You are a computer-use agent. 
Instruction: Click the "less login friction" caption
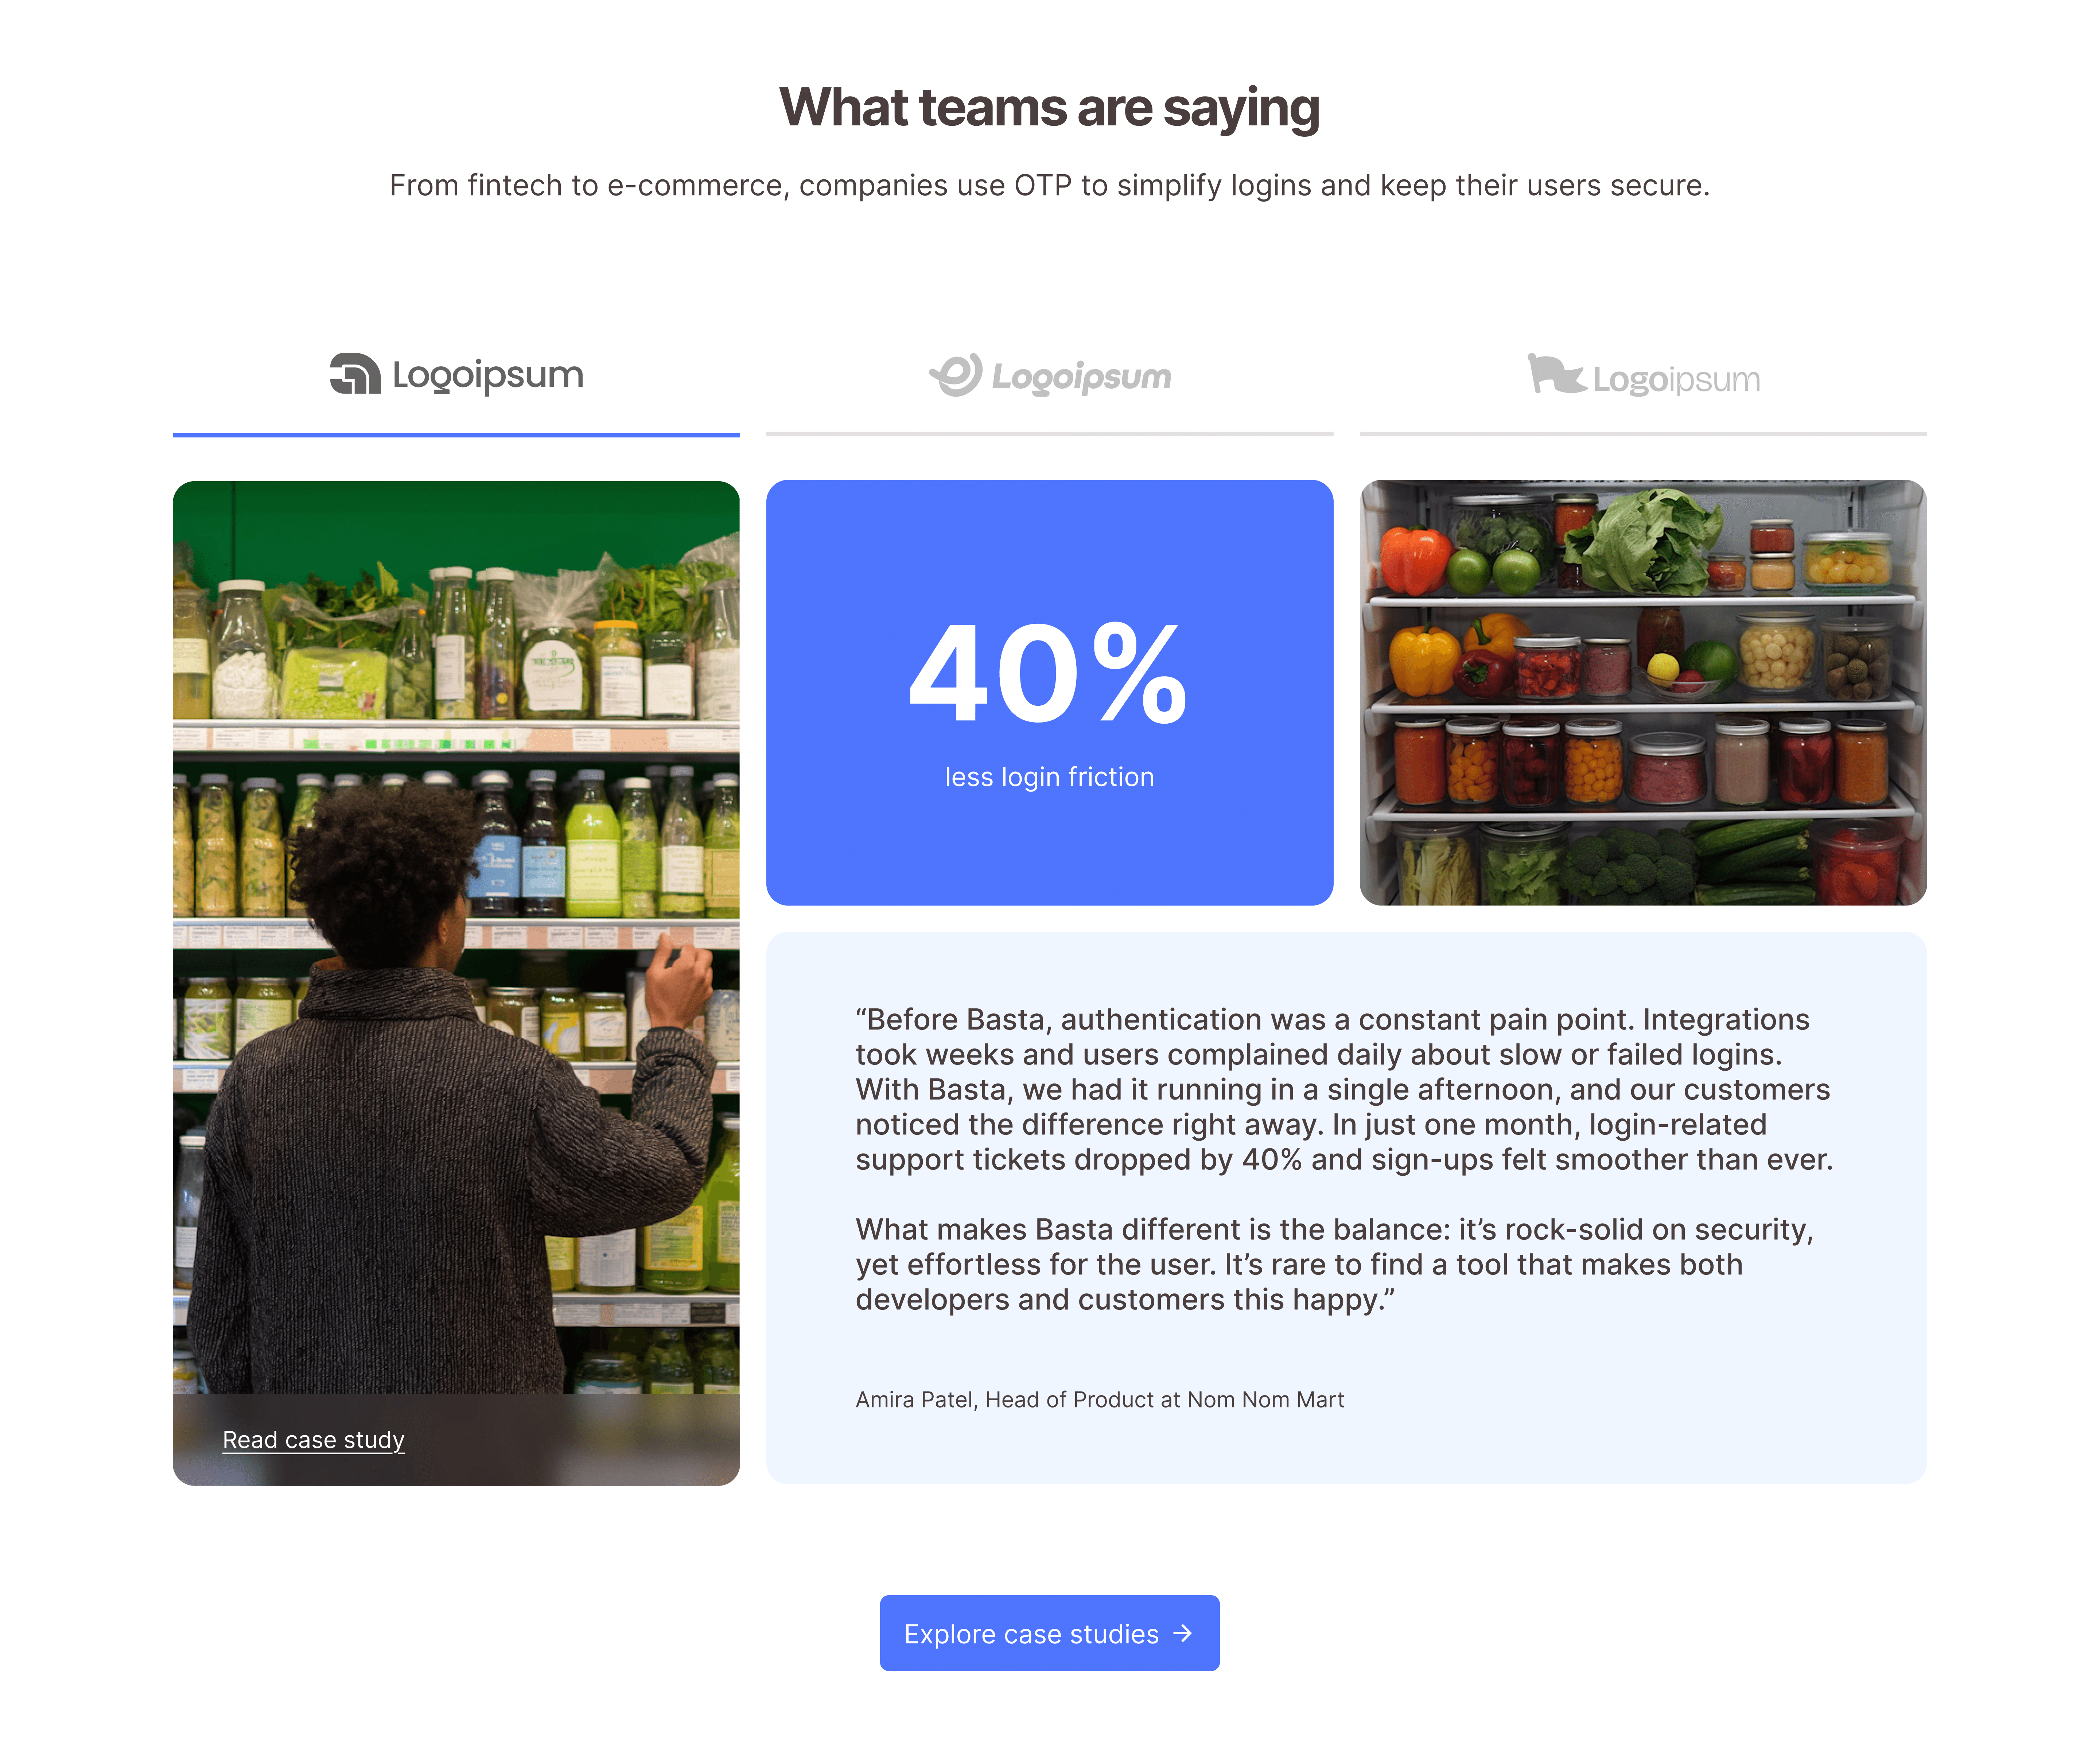1050,777
